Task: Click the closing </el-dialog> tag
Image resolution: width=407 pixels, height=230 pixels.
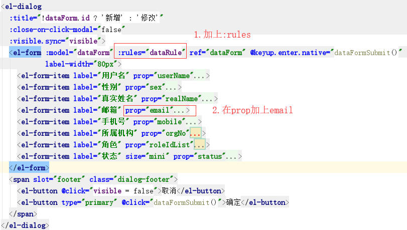Action: click(x=25, y=225)
